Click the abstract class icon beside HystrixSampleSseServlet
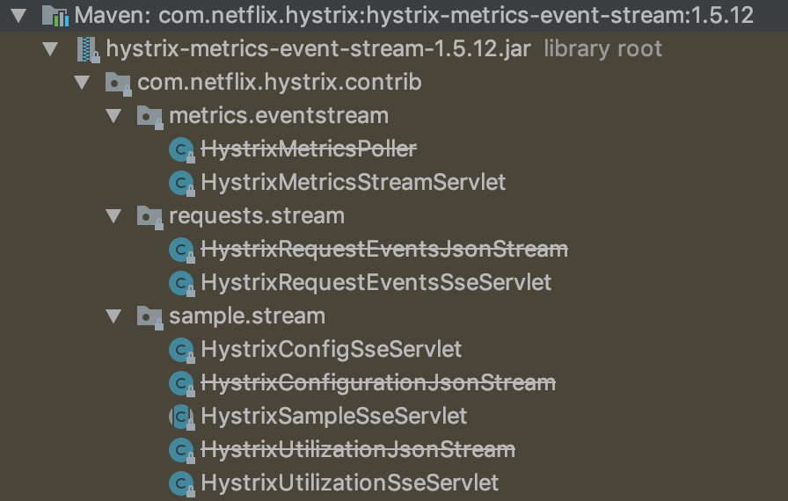Screen dimensions: 788x501 click(x=181, y=417)
